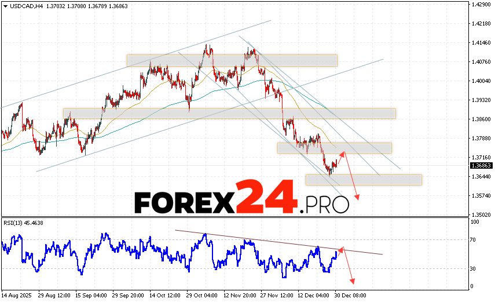The image size is (495, 302).
Task: Click the 14 Aug 2025 date label
Action: pos(17,295)
